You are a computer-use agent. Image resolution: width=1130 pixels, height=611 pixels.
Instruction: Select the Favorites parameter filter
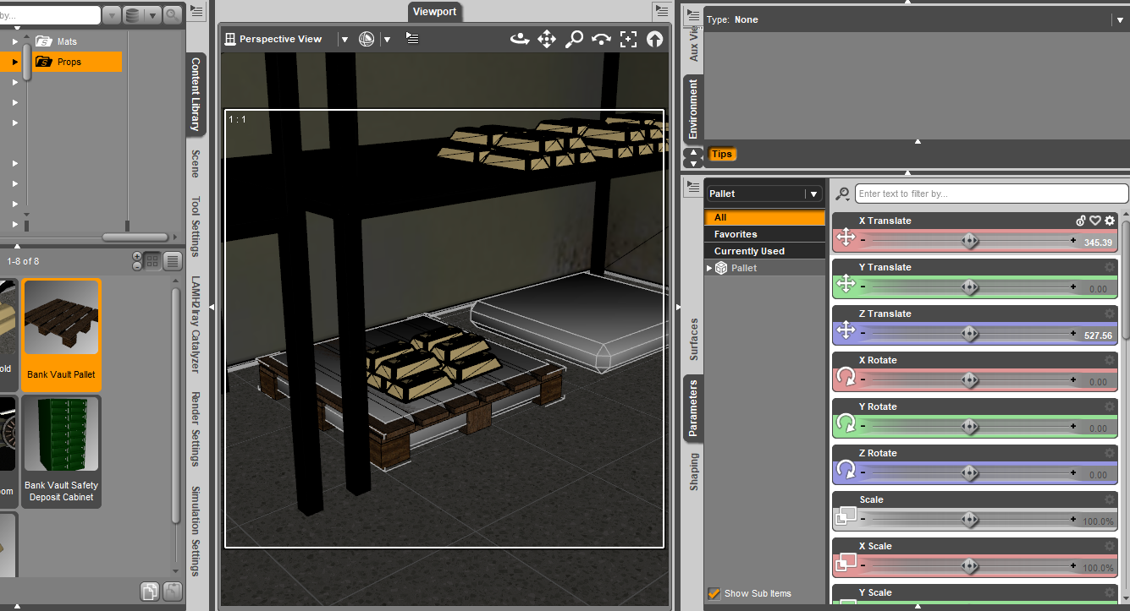tap(736, 234)
